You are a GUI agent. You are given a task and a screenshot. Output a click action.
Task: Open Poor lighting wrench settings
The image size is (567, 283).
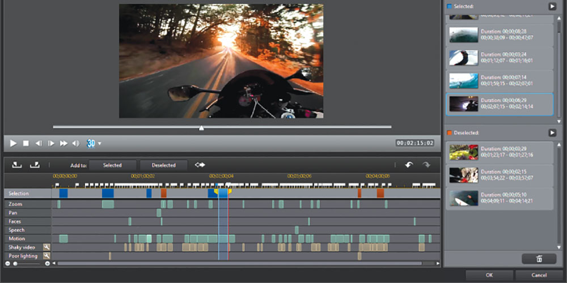47,256
